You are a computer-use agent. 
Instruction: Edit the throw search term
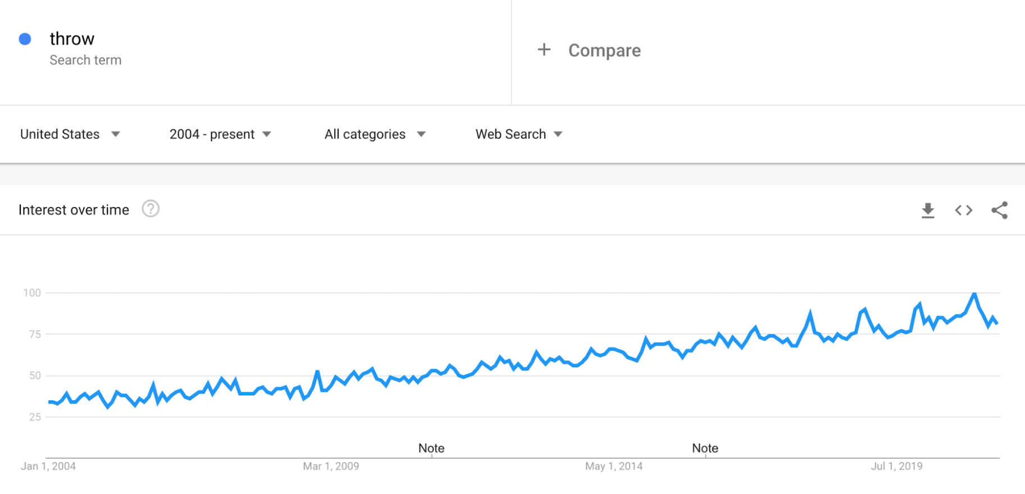pos(72,39)
